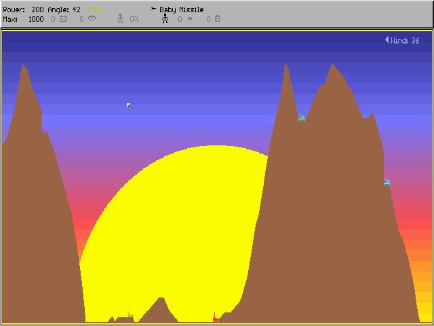Click the Baby Missile weapon arrow icon
Image resolution: width=434 pixels, height=326 pixels.
click(x=154, y=10)
